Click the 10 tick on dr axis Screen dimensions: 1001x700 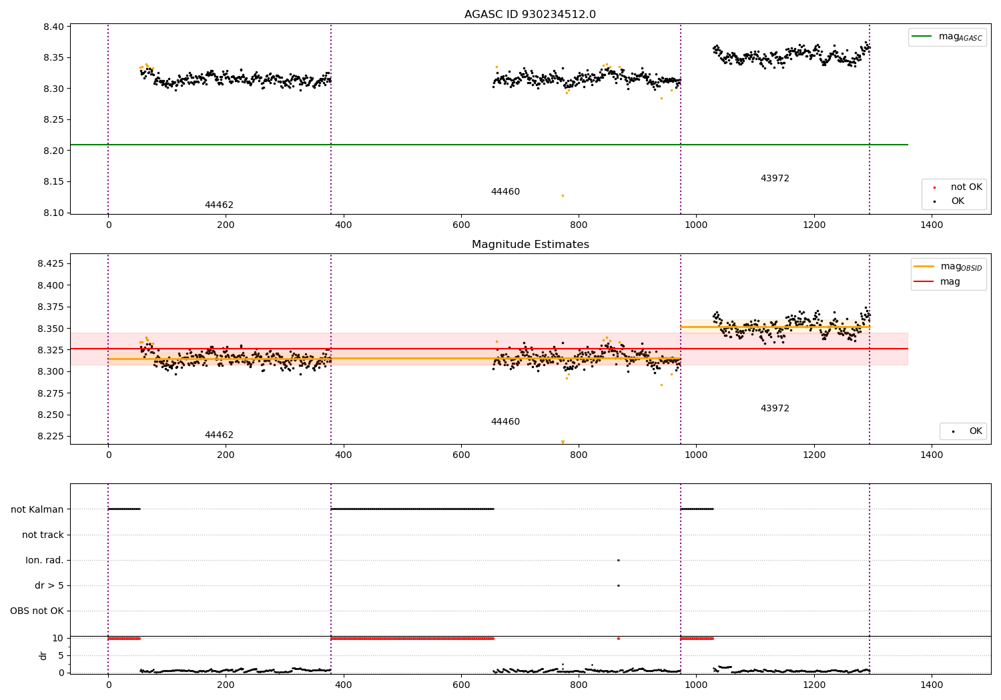[x=58, y=638]
